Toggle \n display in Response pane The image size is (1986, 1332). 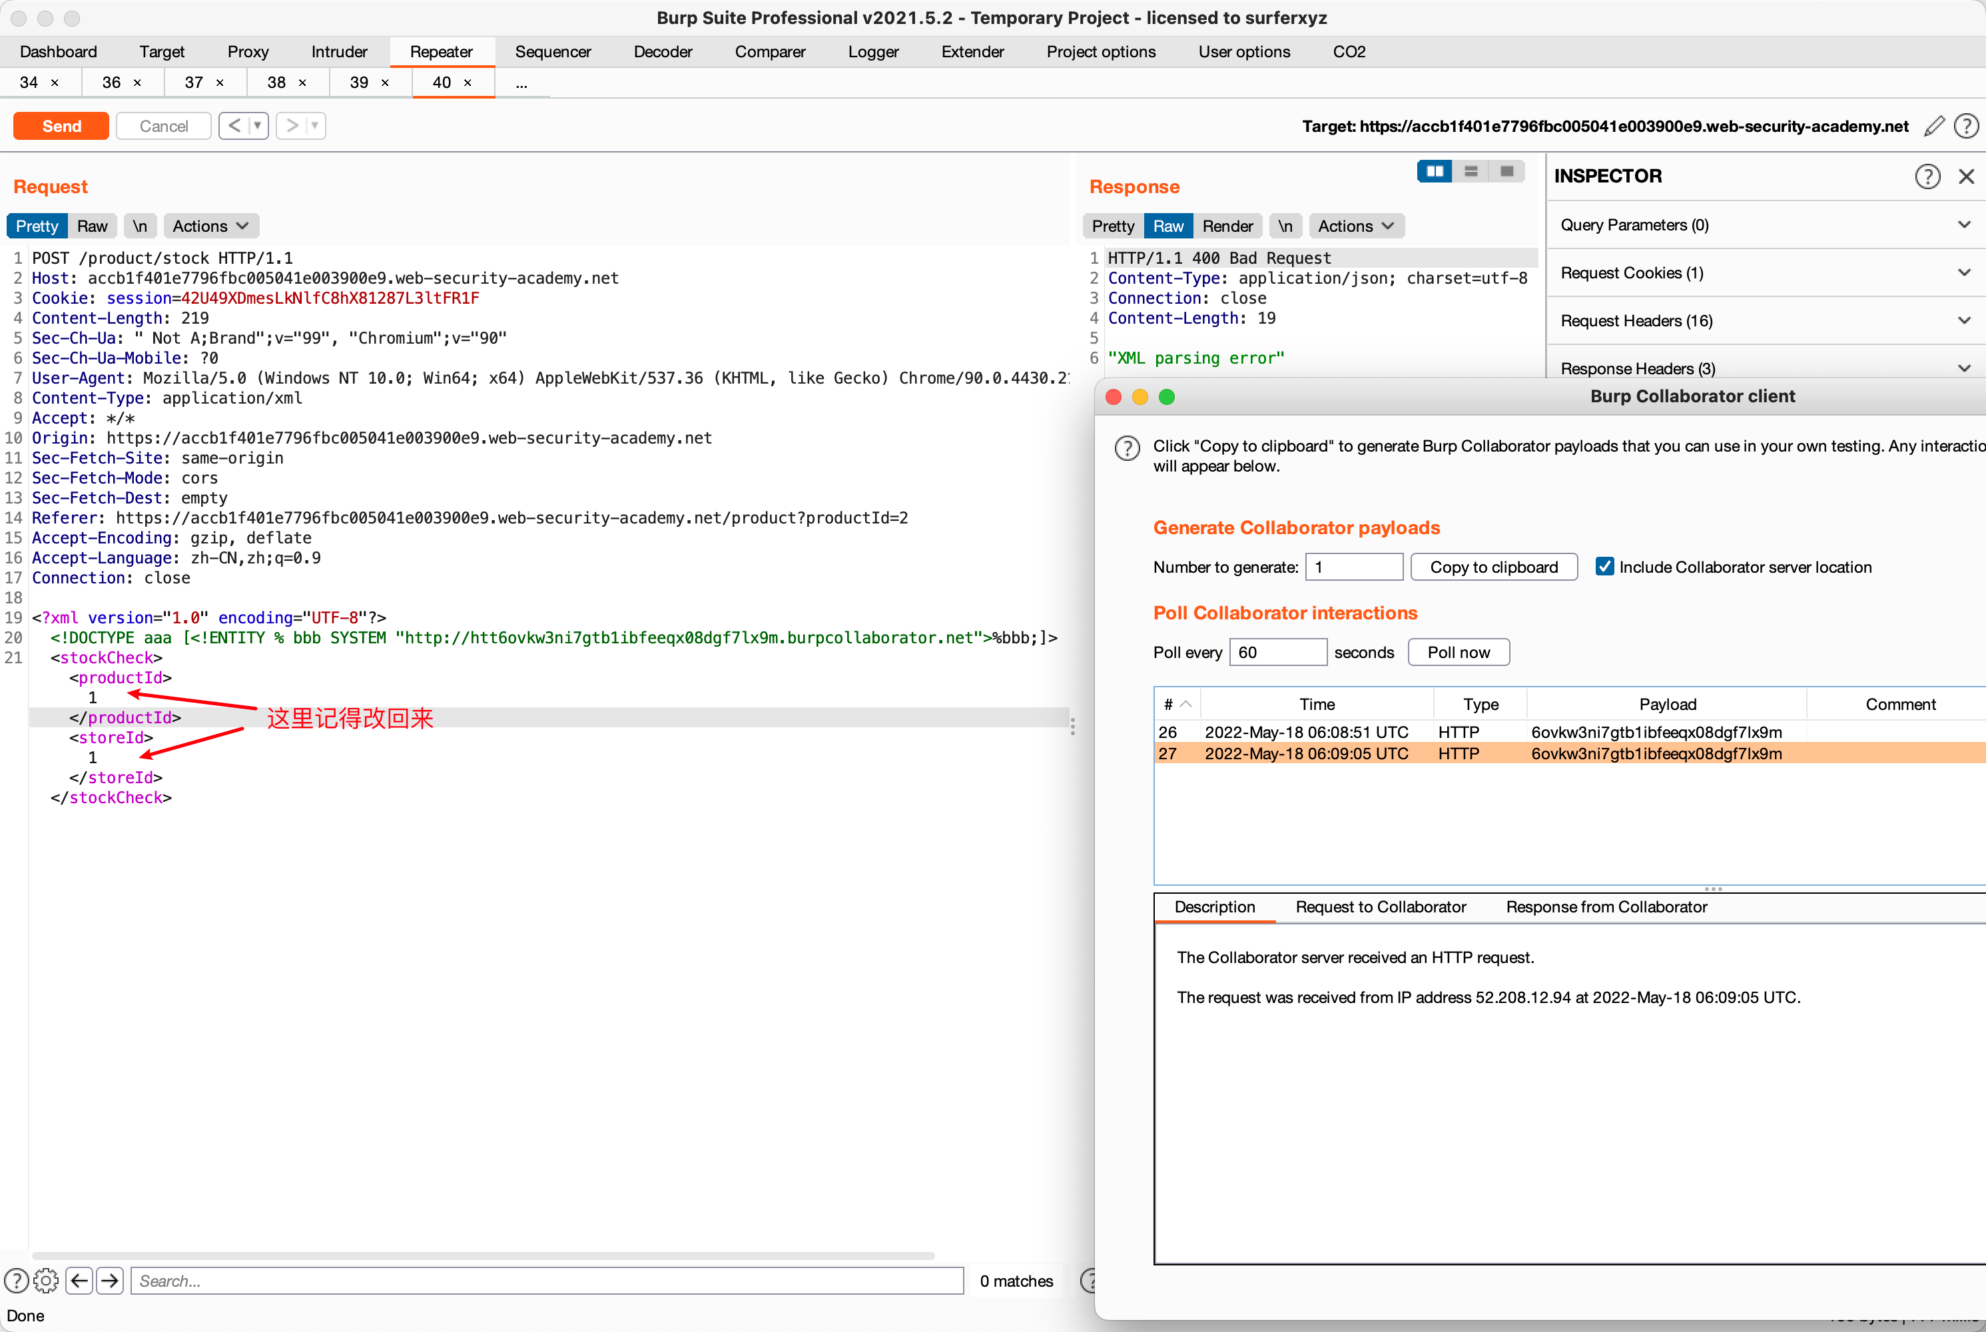(1285, 226)
